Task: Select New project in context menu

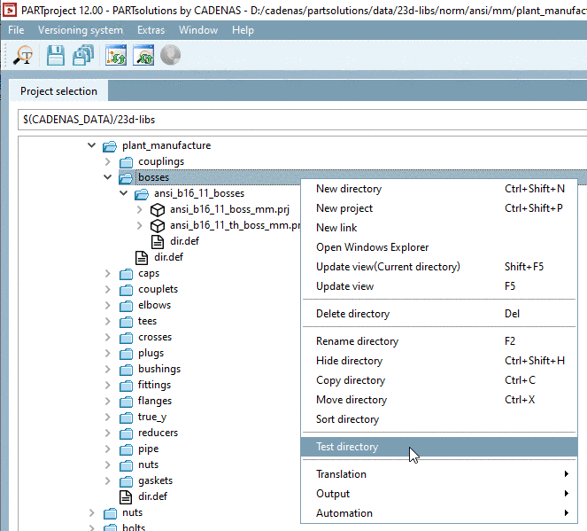Action: pyautogui.click(x=344, y=208)
